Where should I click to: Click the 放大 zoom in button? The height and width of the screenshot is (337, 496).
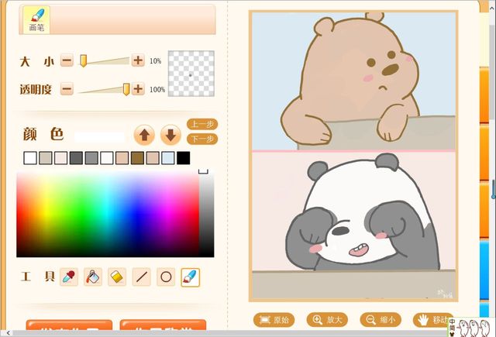tap(326, 319)
